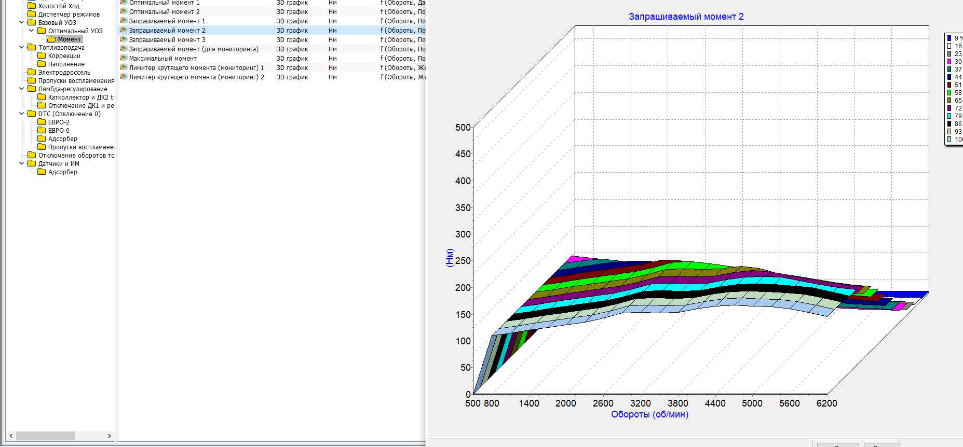Screen dimensions: 963x447
Task: Collapse the DTC (Отключение 0) branch
Action: (x=21, y=114)
